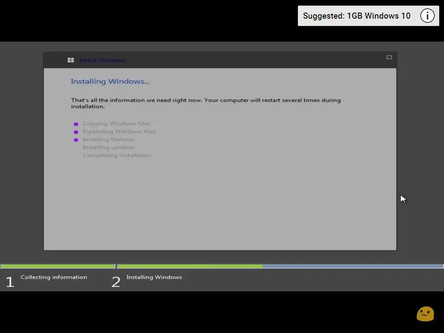Viewport: 444px width, 333px height.
Task: Click the purple marker beside Copying Windows files
Action: (x=76, y=124)
